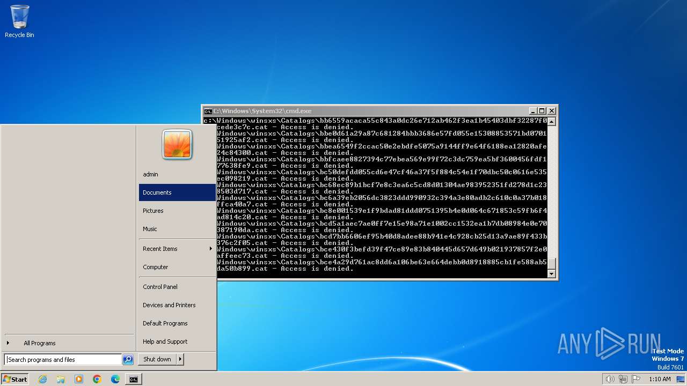Image resolution: width=687 pixels, height=386 pixels.
Task: Click the search magnifier button
Action: pos(128,360)
